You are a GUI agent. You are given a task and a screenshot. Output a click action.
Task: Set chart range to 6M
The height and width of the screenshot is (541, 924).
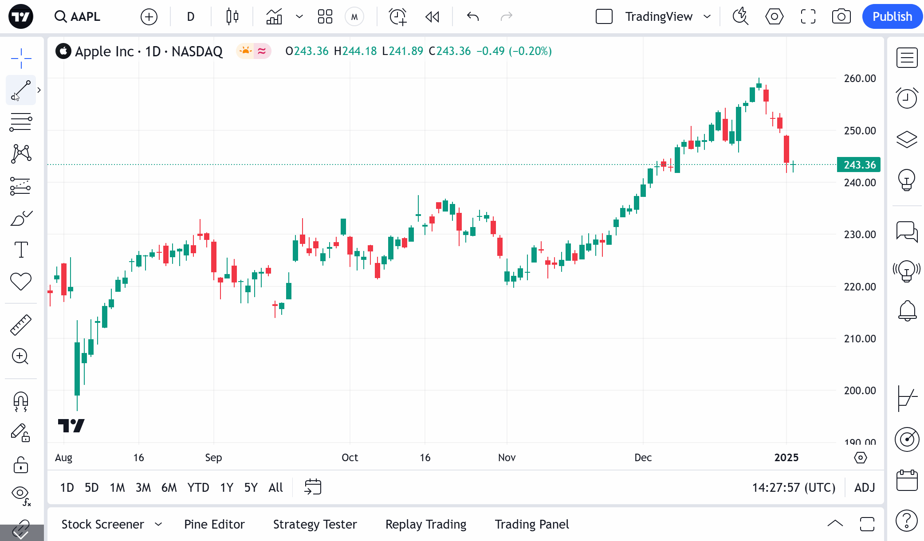[x=169, y=487]
